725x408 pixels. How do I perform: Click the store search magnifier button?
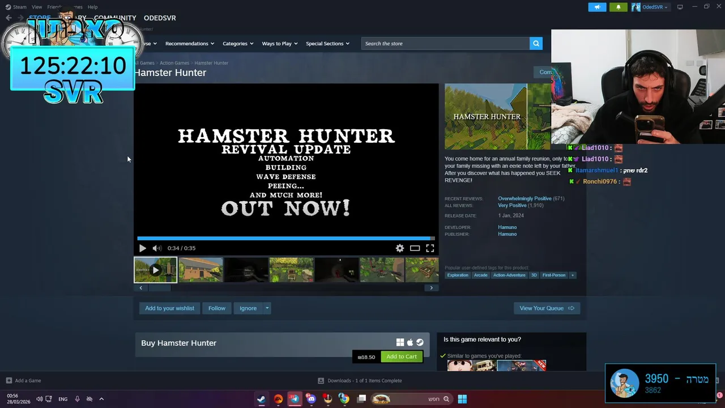point(536,44)
